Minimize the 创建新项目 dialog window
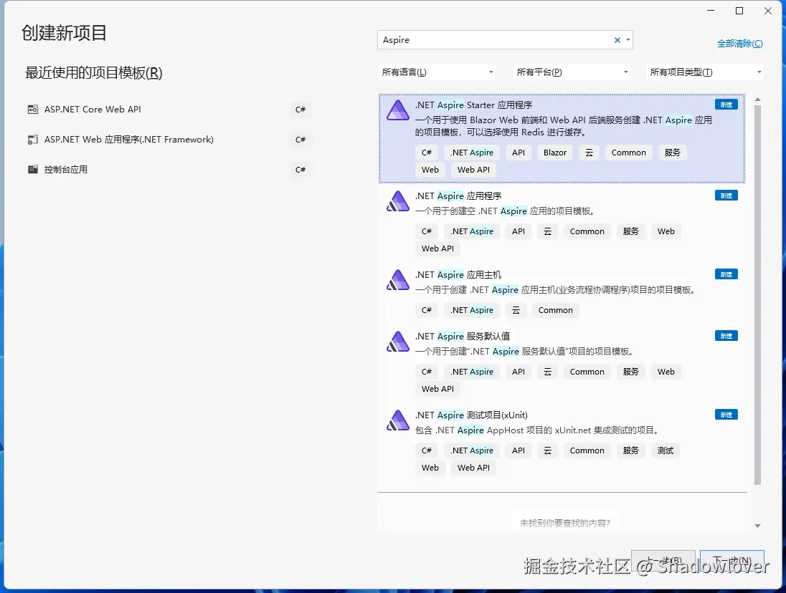The width and height of the screenshot is (786, 593). tap(710, 11)
